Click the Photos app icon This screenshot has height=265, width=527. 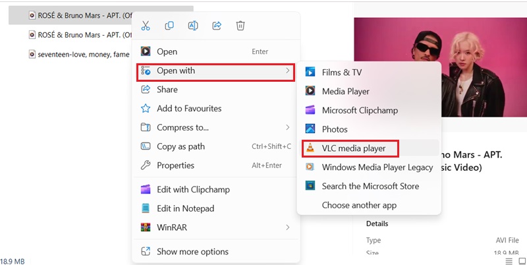(x=310, y=129)
